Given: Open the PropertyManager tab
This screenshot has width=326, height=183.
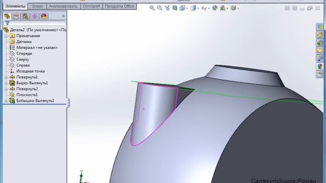Looking at the screenshot, I should 16,16.
